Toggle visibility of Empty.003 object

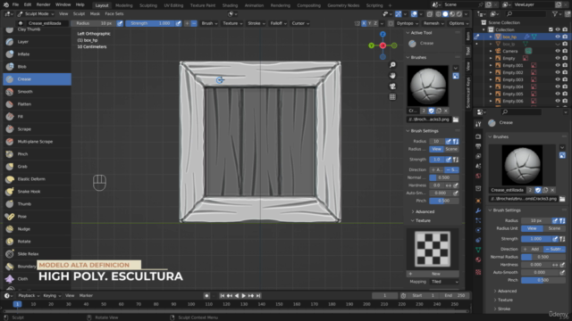click(x=558, y=79)
